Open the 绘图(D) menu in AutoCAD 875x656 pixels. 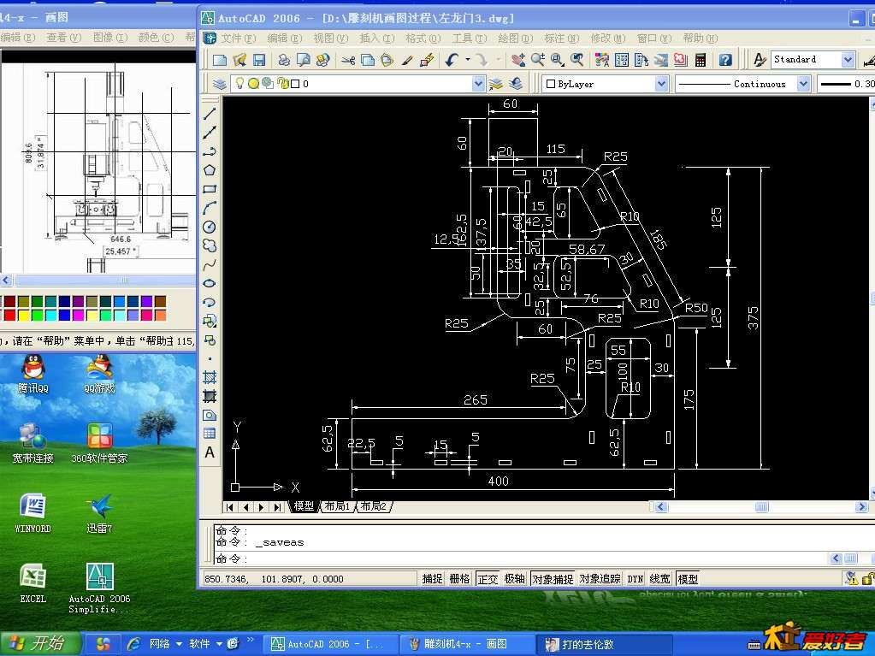(515, 38)
